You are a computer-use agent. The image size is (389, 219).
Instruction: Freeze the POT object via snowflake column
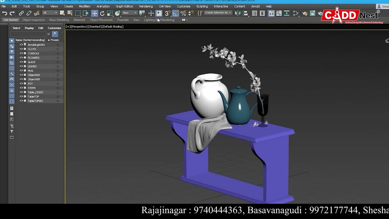57,83
